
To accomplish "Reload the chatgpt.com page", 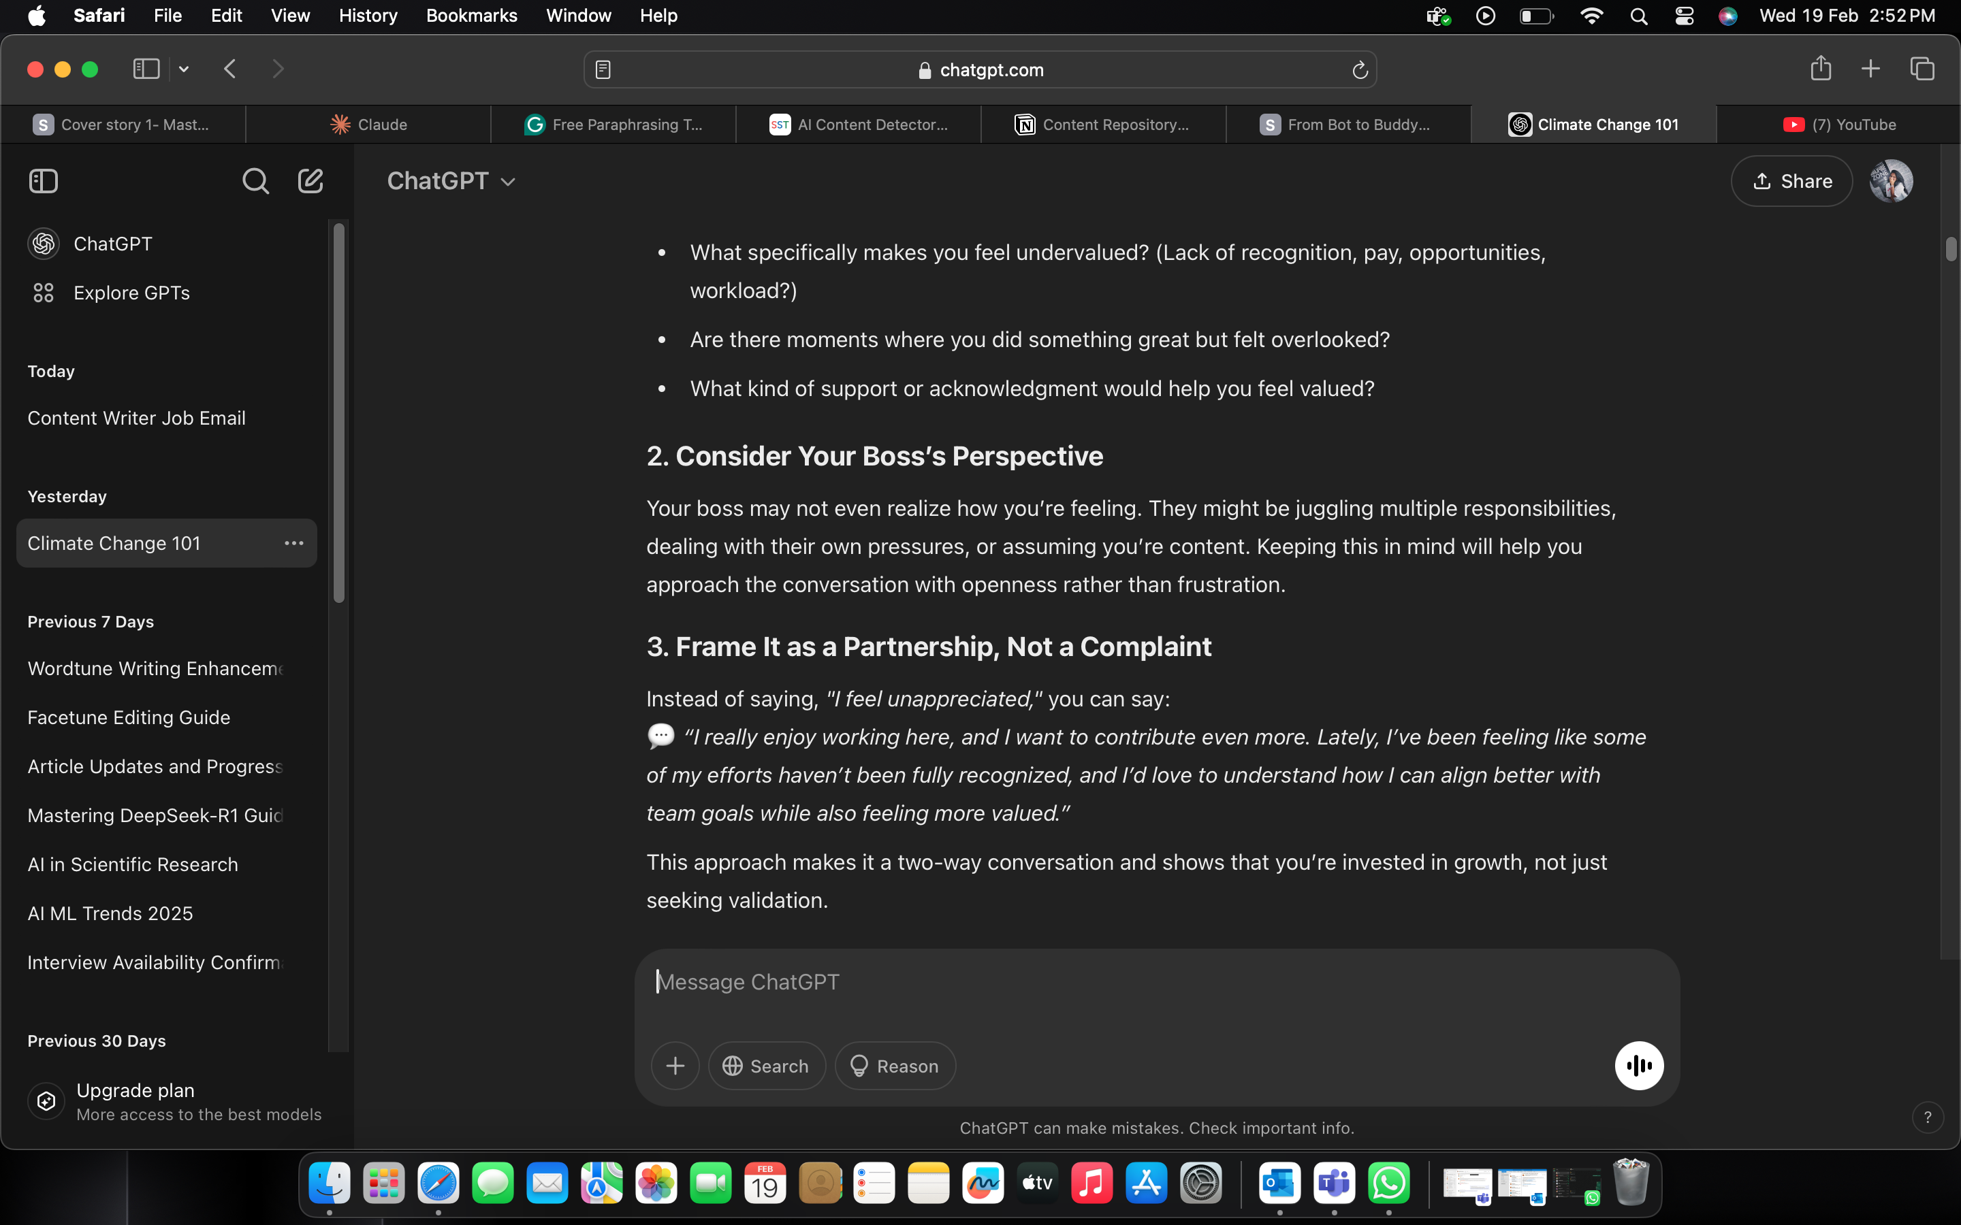I will [1360, 71].
